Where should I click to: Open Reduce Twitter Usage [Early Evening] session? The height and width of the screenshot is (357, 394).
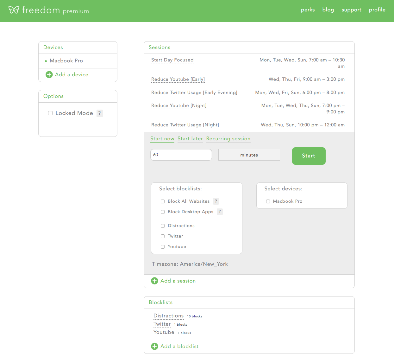pyautogui.click(x=194, y=92)
